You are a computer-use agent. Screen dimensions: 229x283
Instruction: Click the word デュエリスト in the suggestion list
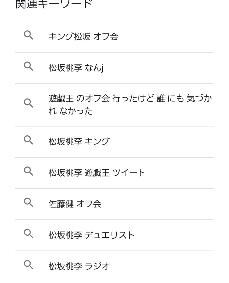click(x=110, y=235)
